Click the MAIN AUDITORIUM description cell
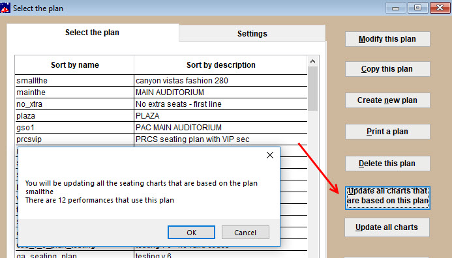 point(221,93)
